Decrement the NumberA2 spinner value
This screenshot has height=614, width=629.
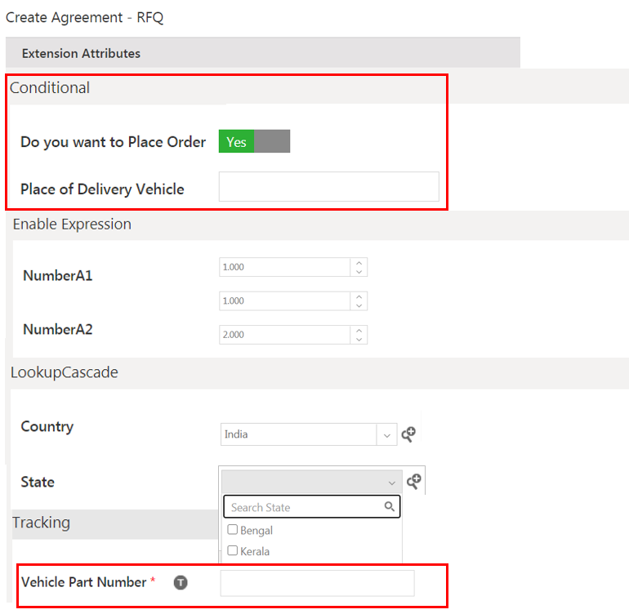click(359, 340)
